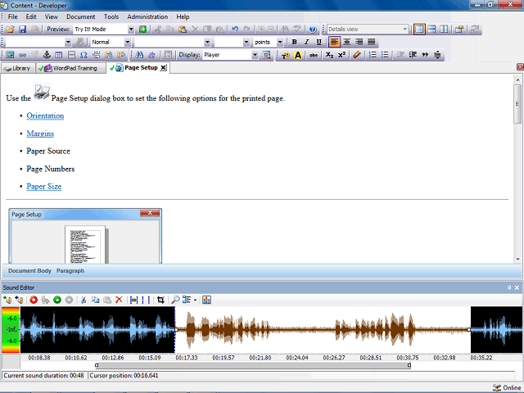
Task: Open the font name dropdown
Action: [207, 42]
